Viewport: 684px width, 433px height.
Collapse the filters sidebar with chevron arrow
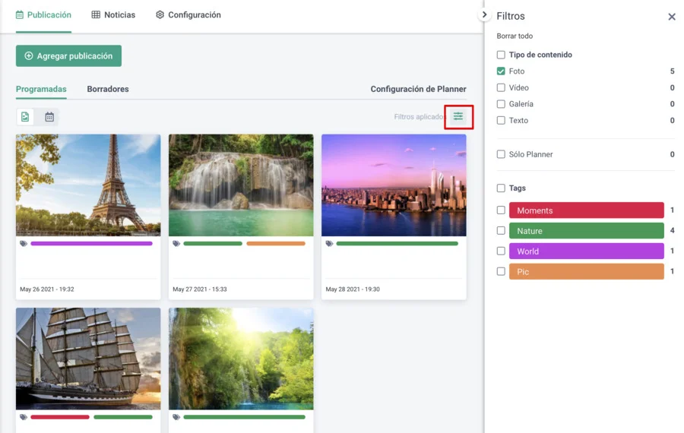click(484, 15)
